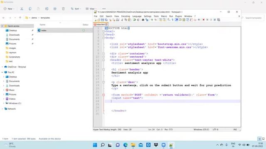Collapse the body tag fold marker on line 4
266x149 pixels.
(103, 38)
